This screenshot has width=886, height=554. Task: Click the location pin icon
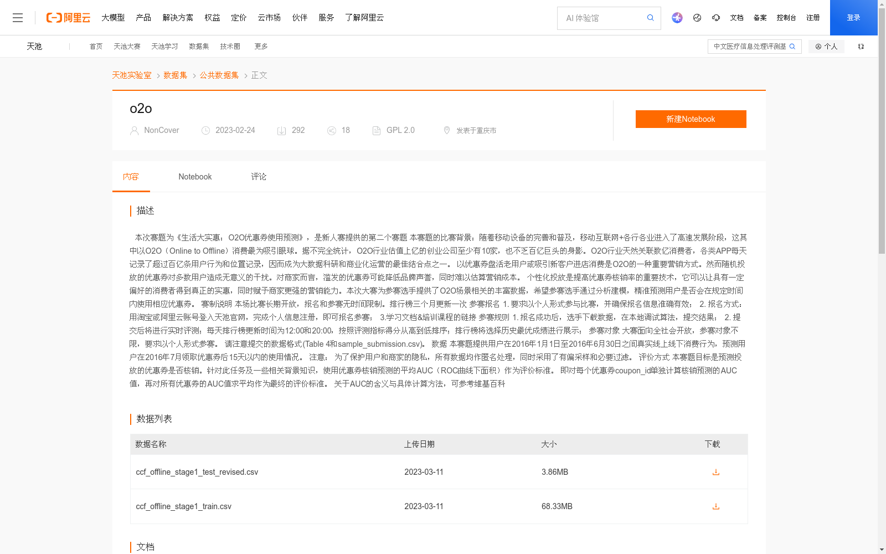click(x=447, y=131)
